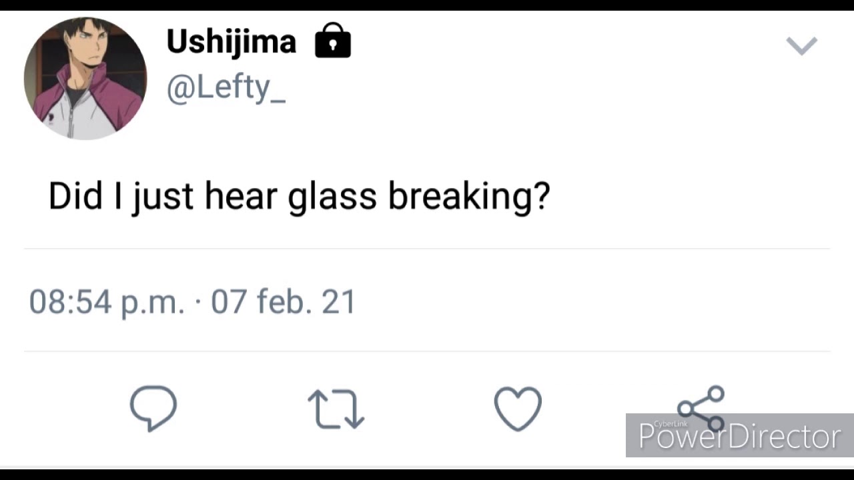Open the tweet options chevron menu

(801, 46)
